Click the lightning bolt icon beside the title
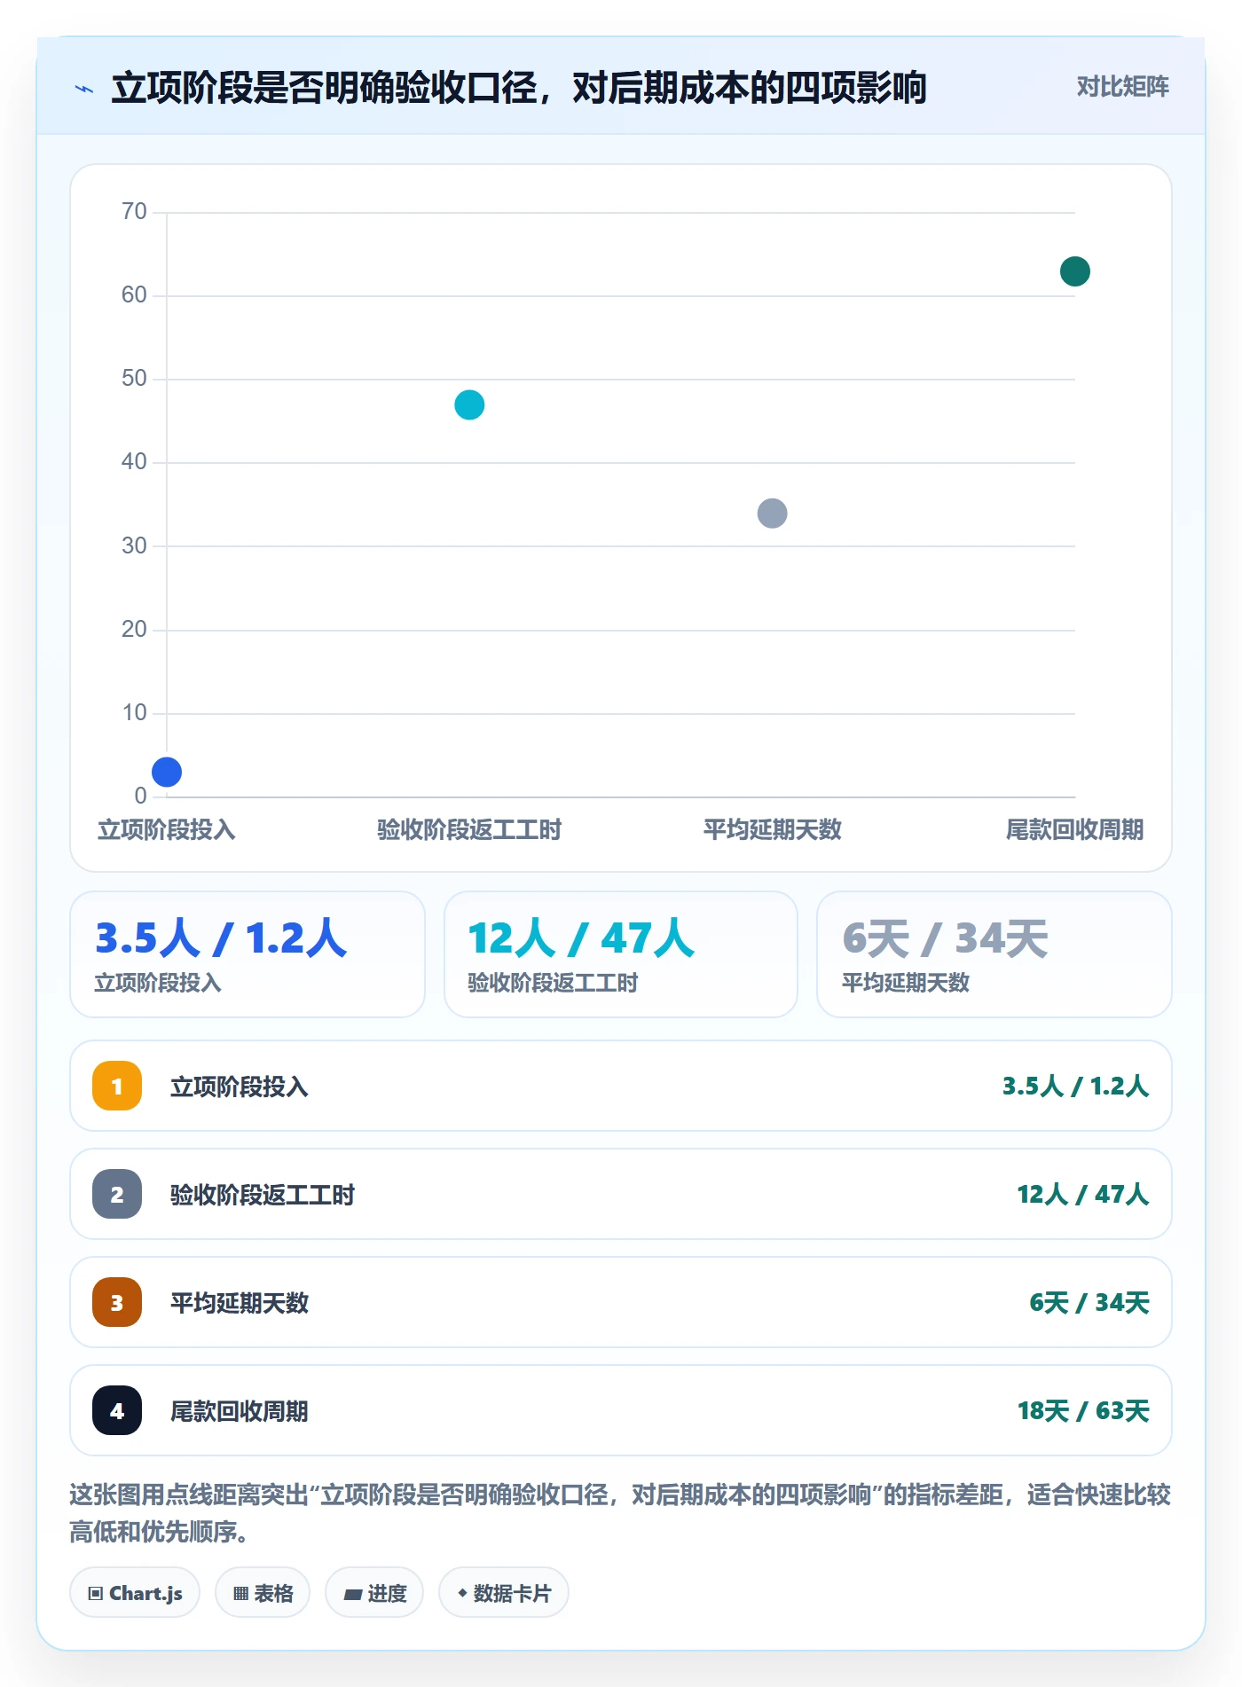This screenshot has height=1687, width=1242. 84,89
